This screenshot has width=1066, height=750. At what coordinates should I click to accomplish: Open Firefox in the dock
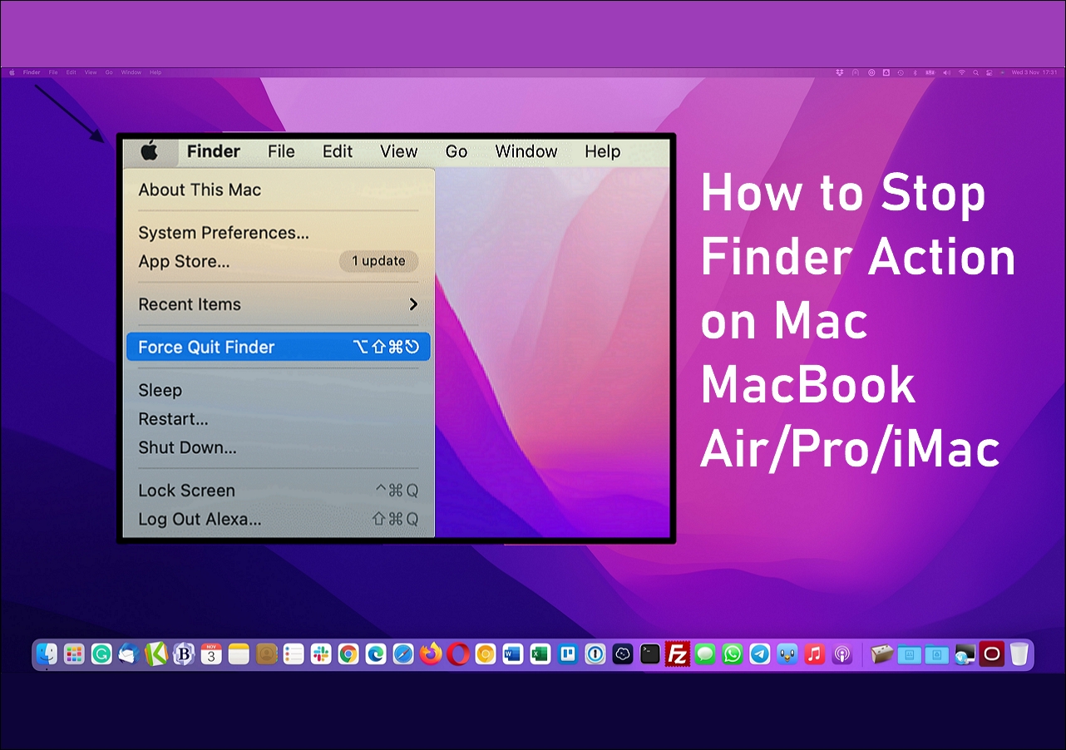431,654
